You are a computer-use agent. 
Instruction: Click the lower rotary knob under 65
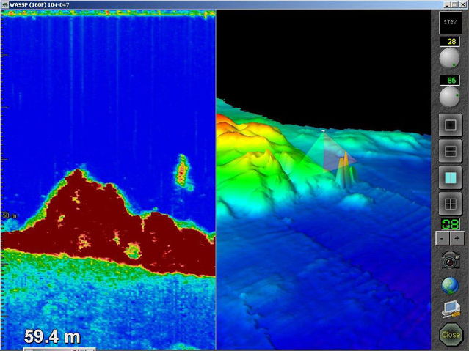tap(449, 97)
